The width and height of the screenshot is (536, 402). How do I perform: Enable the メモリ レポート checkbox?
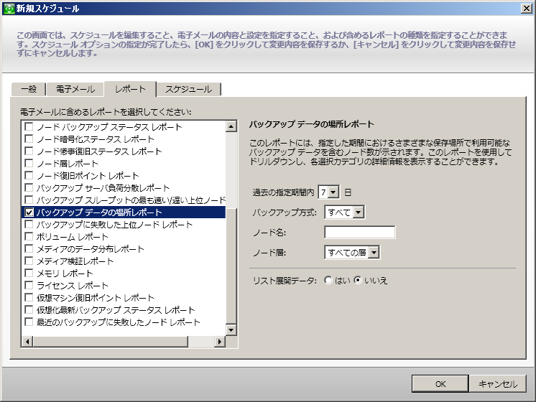click(x=29, y=274)
